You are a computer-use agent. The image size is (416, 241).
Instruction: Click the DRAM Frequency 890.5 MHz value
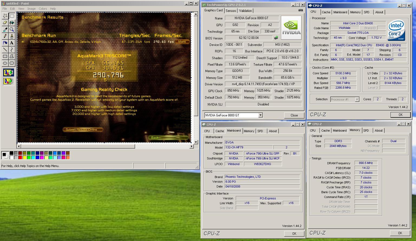tap(366, 163)
